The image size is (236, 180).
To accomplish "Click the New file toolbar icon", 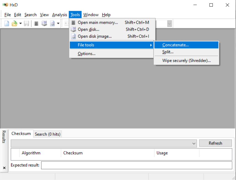I will (7, 24).
